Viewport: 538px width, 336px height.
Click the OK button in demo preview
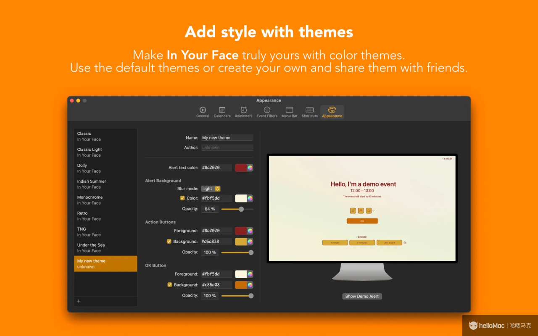[x=362, y=221]
